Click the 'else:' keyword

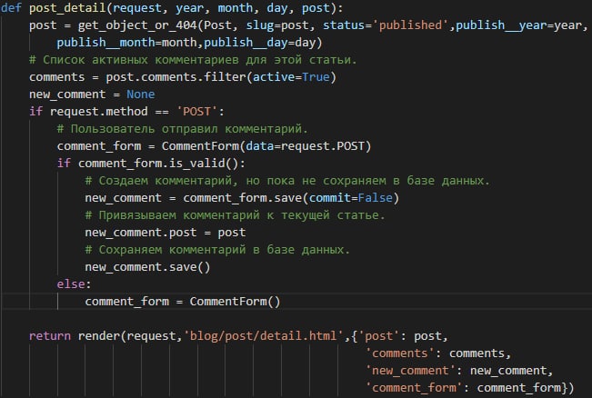[74, 284]
